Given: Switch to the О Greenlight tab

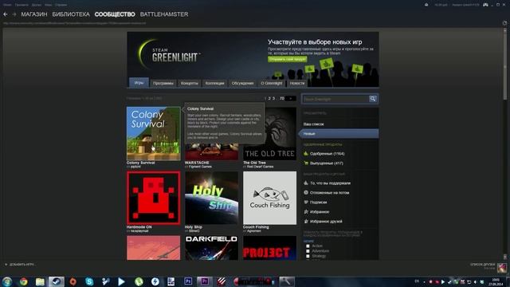Looking at the screenshot, I should click(x=272, y=83).
